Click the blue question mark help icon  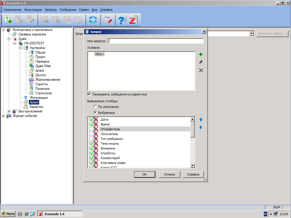pyautogui.click(x=122, y=20)
